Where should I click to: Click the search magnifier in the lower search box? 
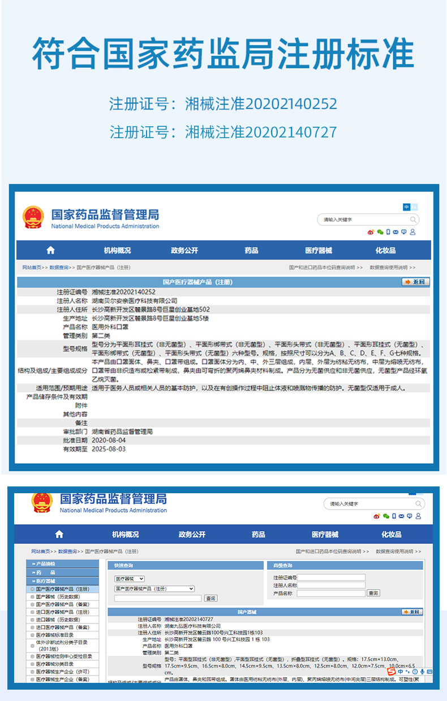419,503
